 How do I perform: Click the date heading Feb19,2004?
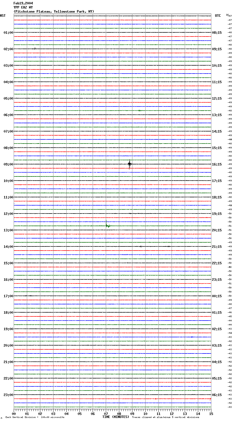click(23, 3)
